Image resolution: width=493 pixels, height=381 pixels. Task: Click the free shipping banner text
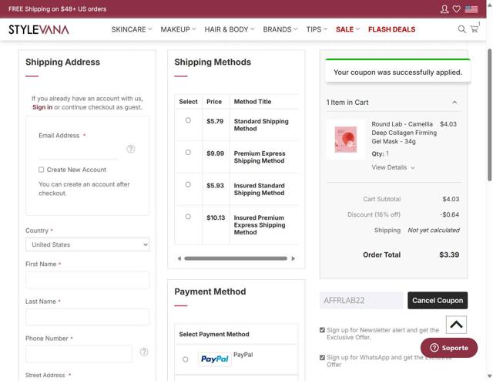[57, 9]
